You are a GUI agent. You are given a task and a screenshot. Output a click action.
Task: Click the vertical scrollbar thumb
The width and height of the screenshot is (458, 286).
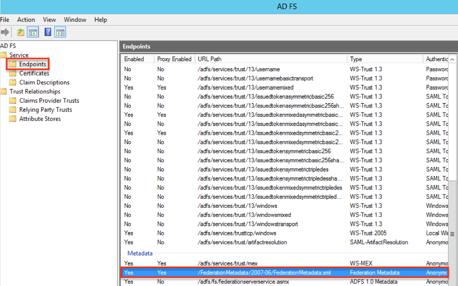[452, 234]
